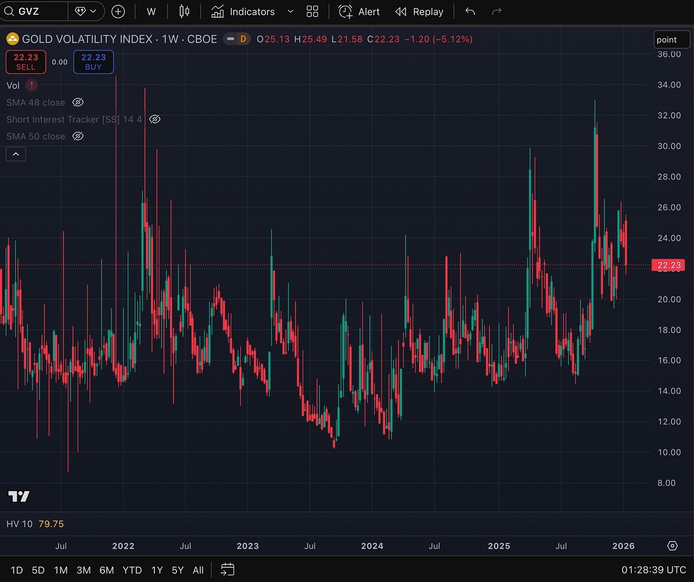Screen dimensions: 694x582
Task: Expand the diamond account menu dropdown
Action: tap(86, 10)
